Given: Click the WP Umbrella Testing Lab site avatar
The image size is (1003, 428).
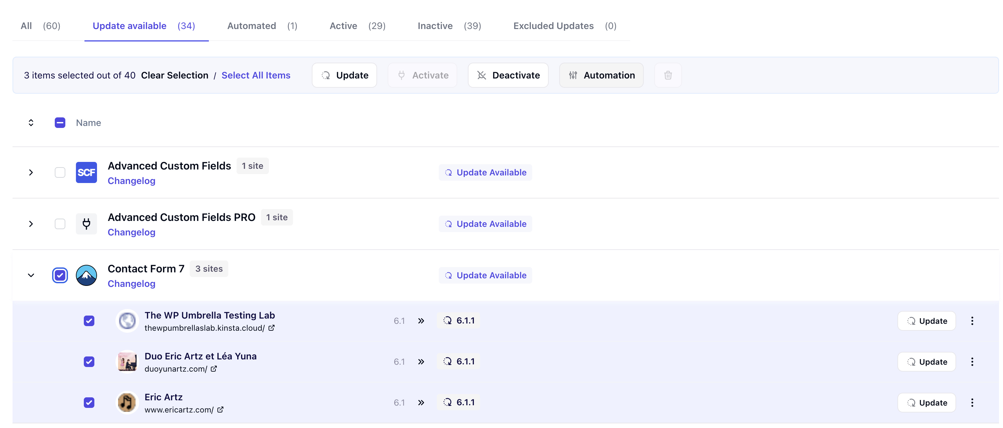Looking at the screenshot, I should [127, 321].
